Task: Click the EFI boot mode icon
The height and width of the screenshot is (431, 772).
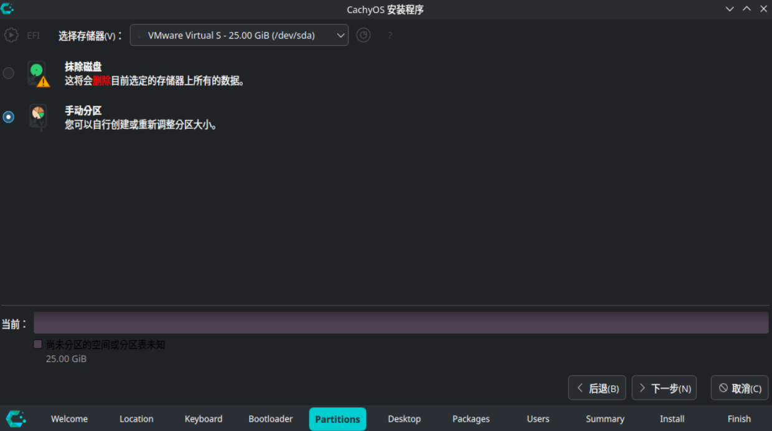Action: pyautogui.click(x=11, y=35)
